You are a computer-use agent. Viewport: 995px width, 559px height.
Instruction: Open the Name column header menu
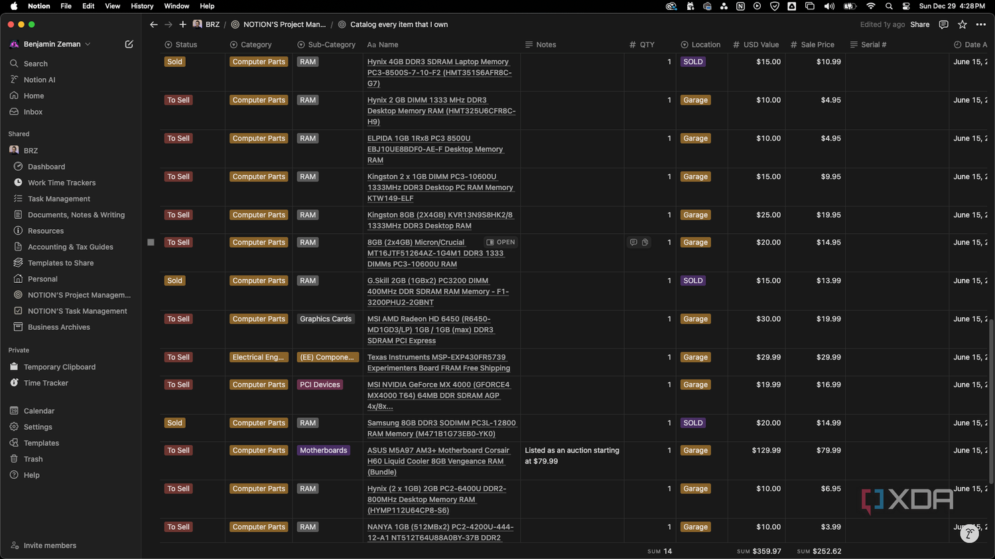click(x=383, y=44)
